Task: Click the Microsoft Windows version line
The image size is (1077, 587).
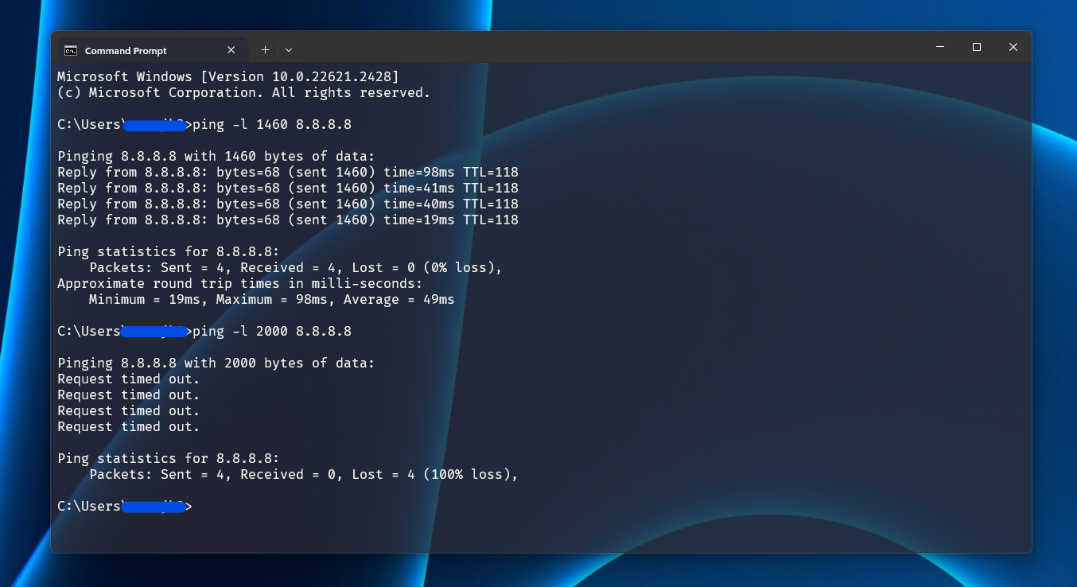Action: tap(227, 76)
